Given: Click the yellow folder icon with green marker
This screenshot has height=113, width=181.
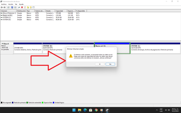Looking at the screenshot, I should 28,7.
